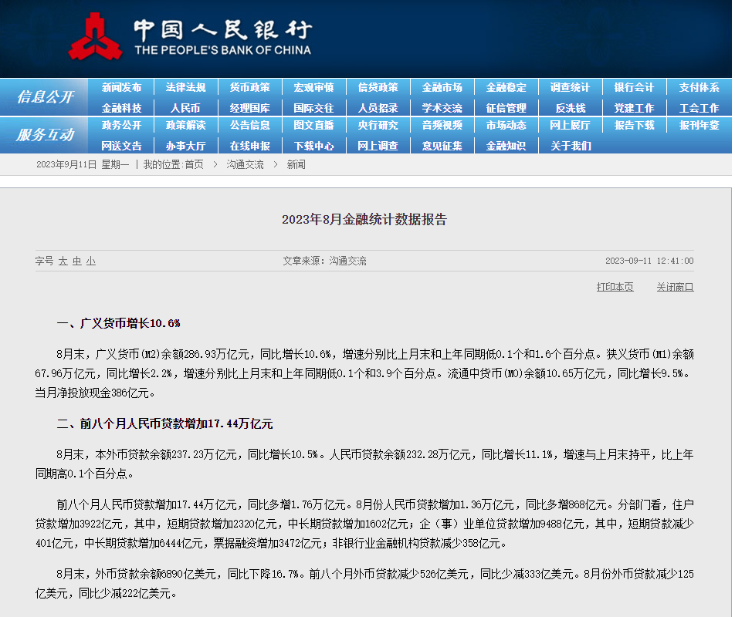Open 下载中心 from service menu
This screenshot has width=735, height=617.
point(314,146)
